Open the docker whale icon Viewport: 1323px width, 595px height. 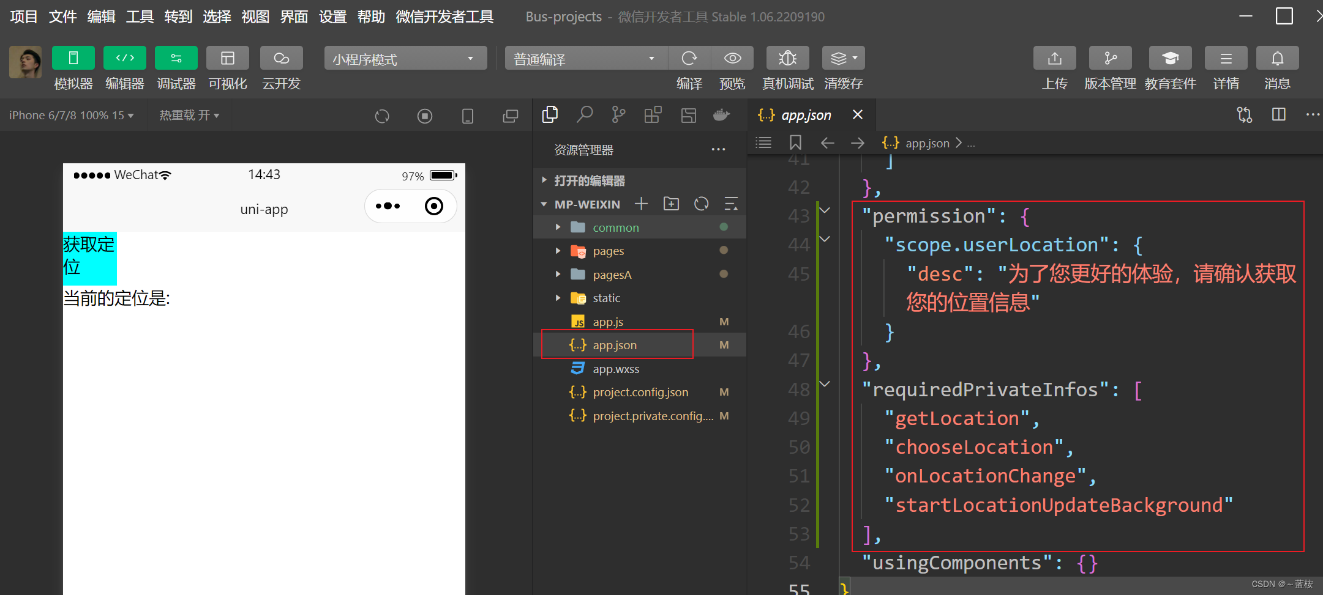722,114
